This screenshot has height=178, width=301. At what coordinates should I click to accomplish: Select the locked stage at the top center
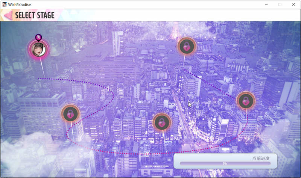[186, 46]
